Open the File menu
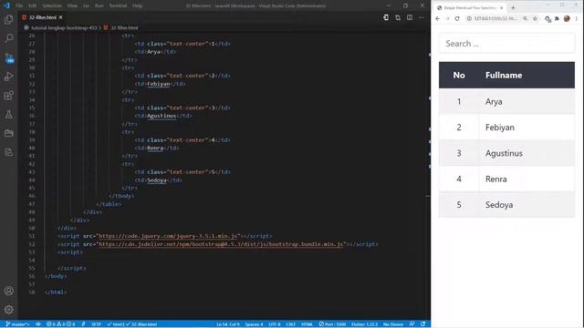Viewport: 584px width, 328px height. [19, 5]
